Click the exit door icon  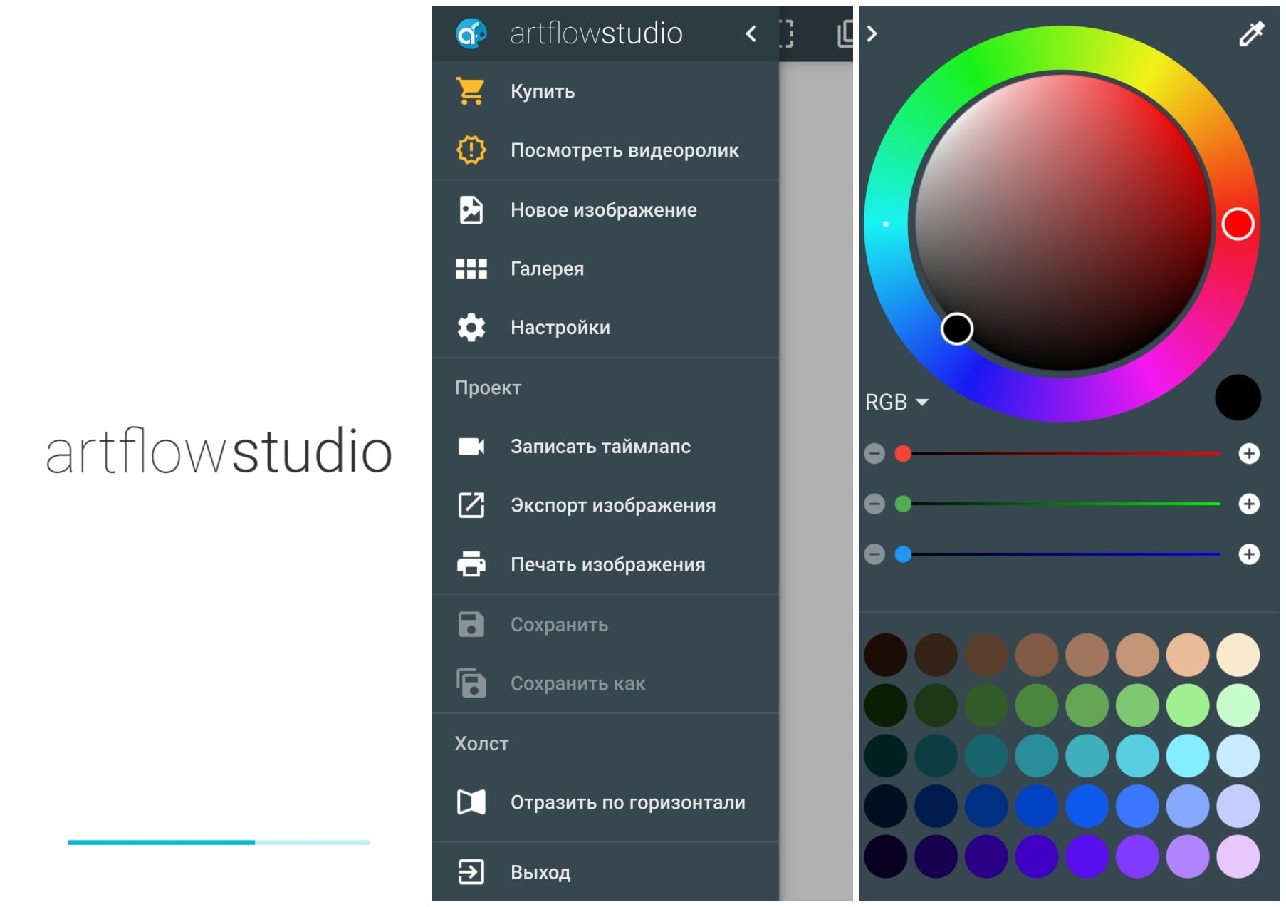point(471,872)
